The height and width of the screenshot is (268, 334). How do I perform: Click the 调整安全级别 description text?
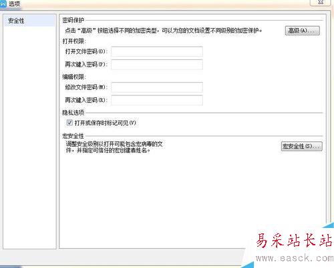click(114, 147)
